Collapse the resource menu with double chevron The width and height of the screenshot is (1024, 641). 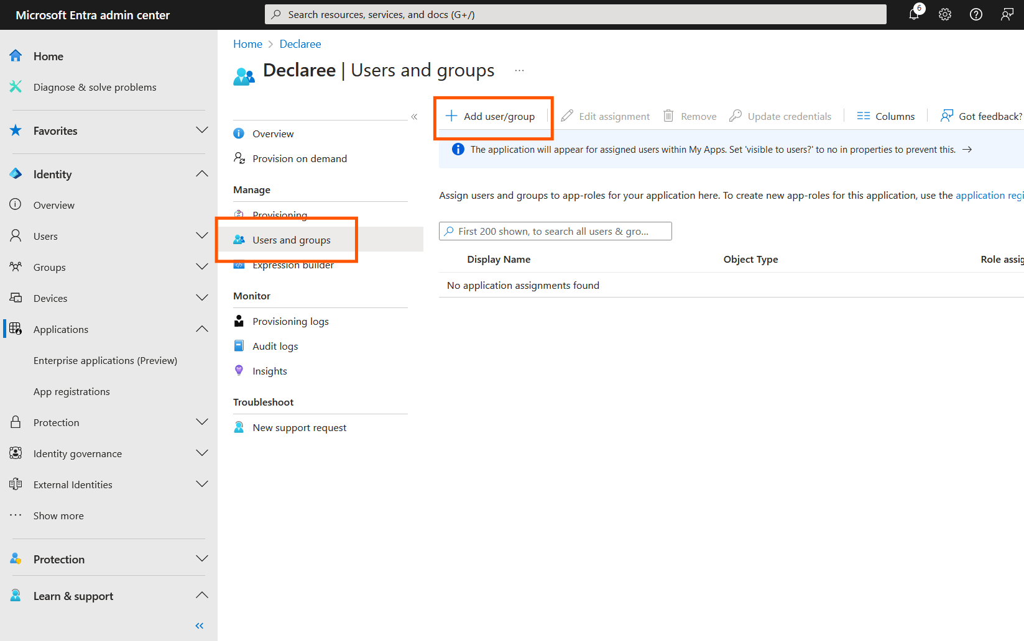click(414, 117)
